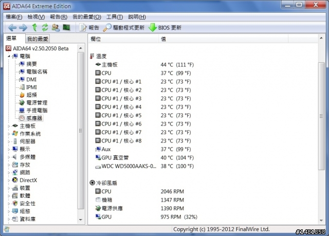Expand the DirectX tree node

point(9,180)
